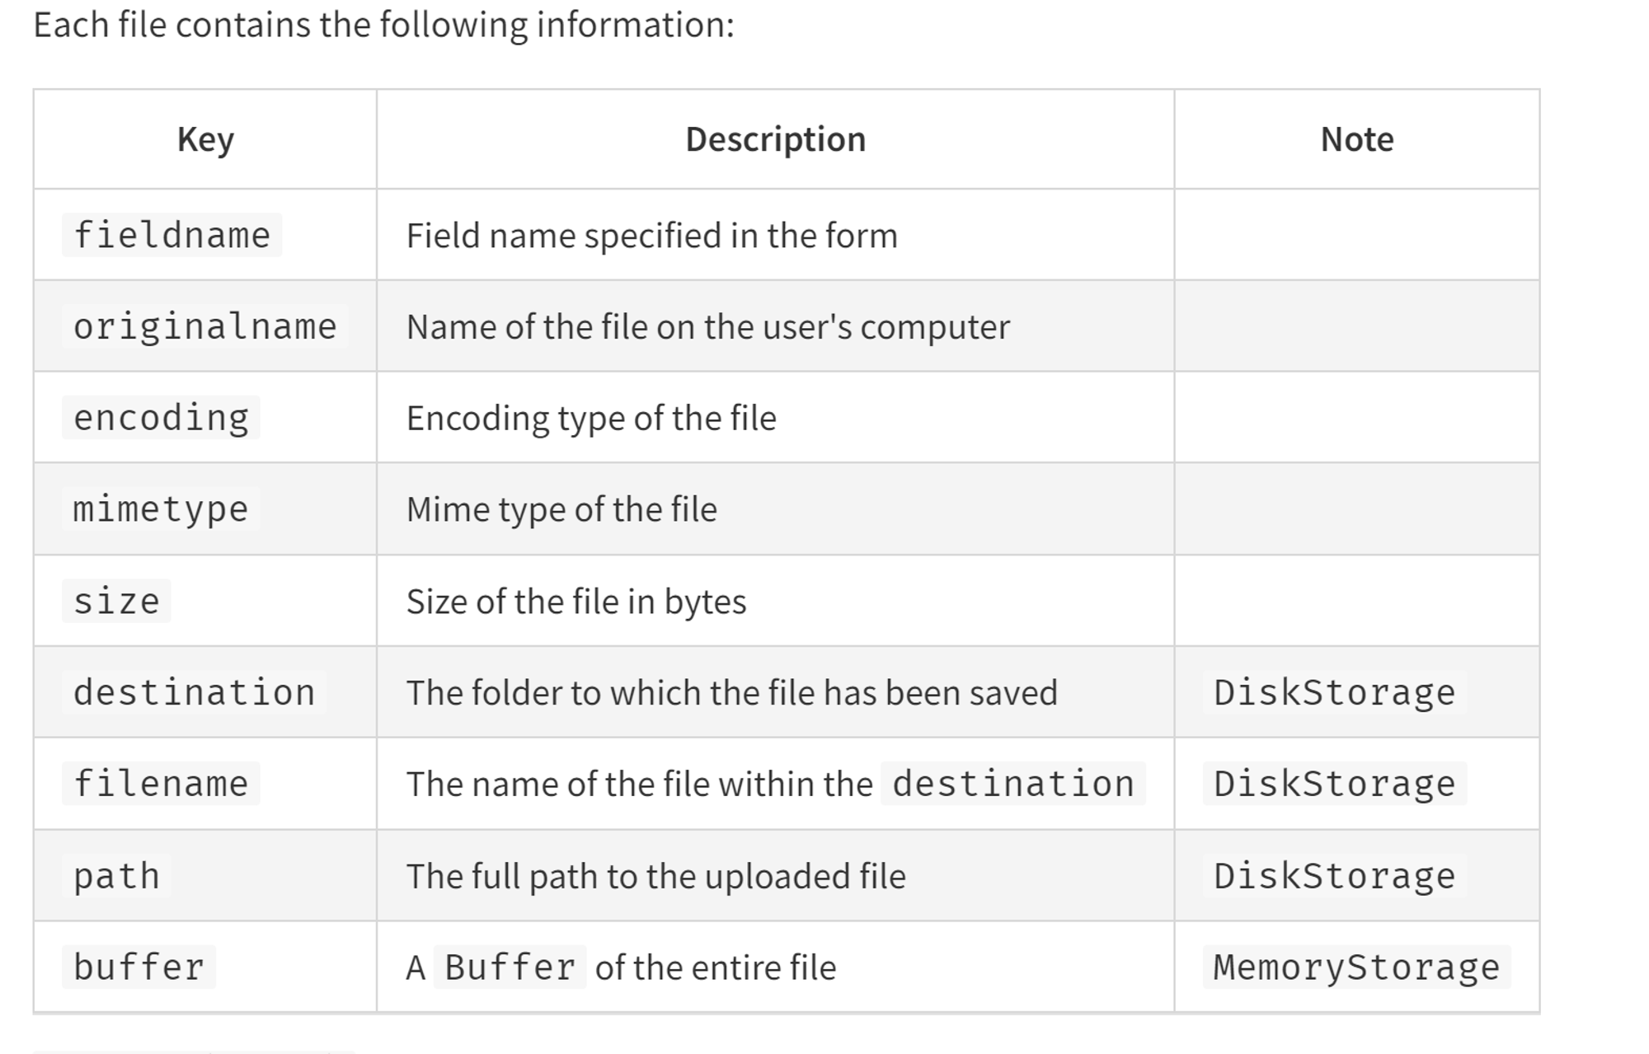The height and width of the screenshot is (1054, 1649).
Task: Click the MemoryStorage note label
Action: pos(1356,967)
